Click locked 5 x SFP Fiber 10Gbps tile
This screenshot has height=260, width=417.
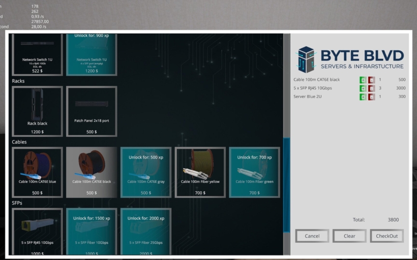pyautogui.click(x=92, y=231)
